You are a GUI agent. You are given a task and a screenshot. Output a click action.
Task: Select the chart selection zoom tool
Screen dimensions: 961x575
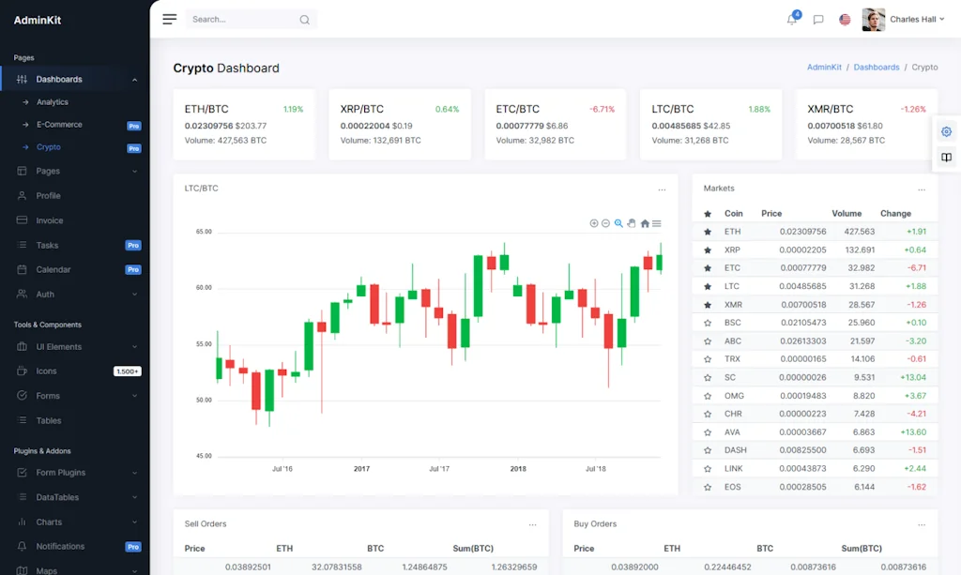[618, 223]
